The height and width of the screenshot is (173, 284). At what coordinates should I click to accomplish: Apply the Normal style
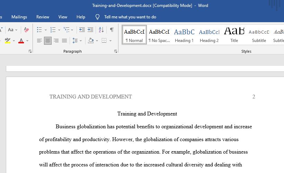pos(134,35)
